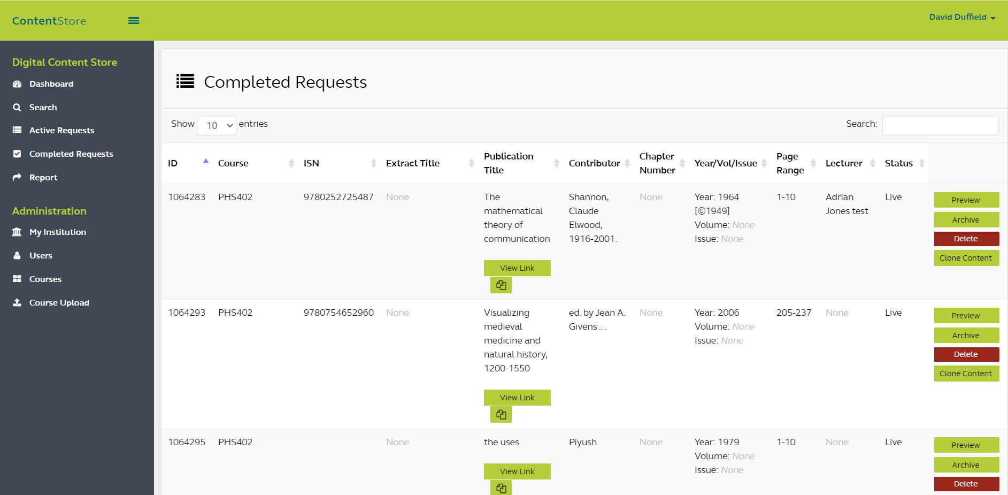This screenshot has height=495, width=1008.
Task: Open Completed Requests in the sidebar
Action: click(71, 154)
